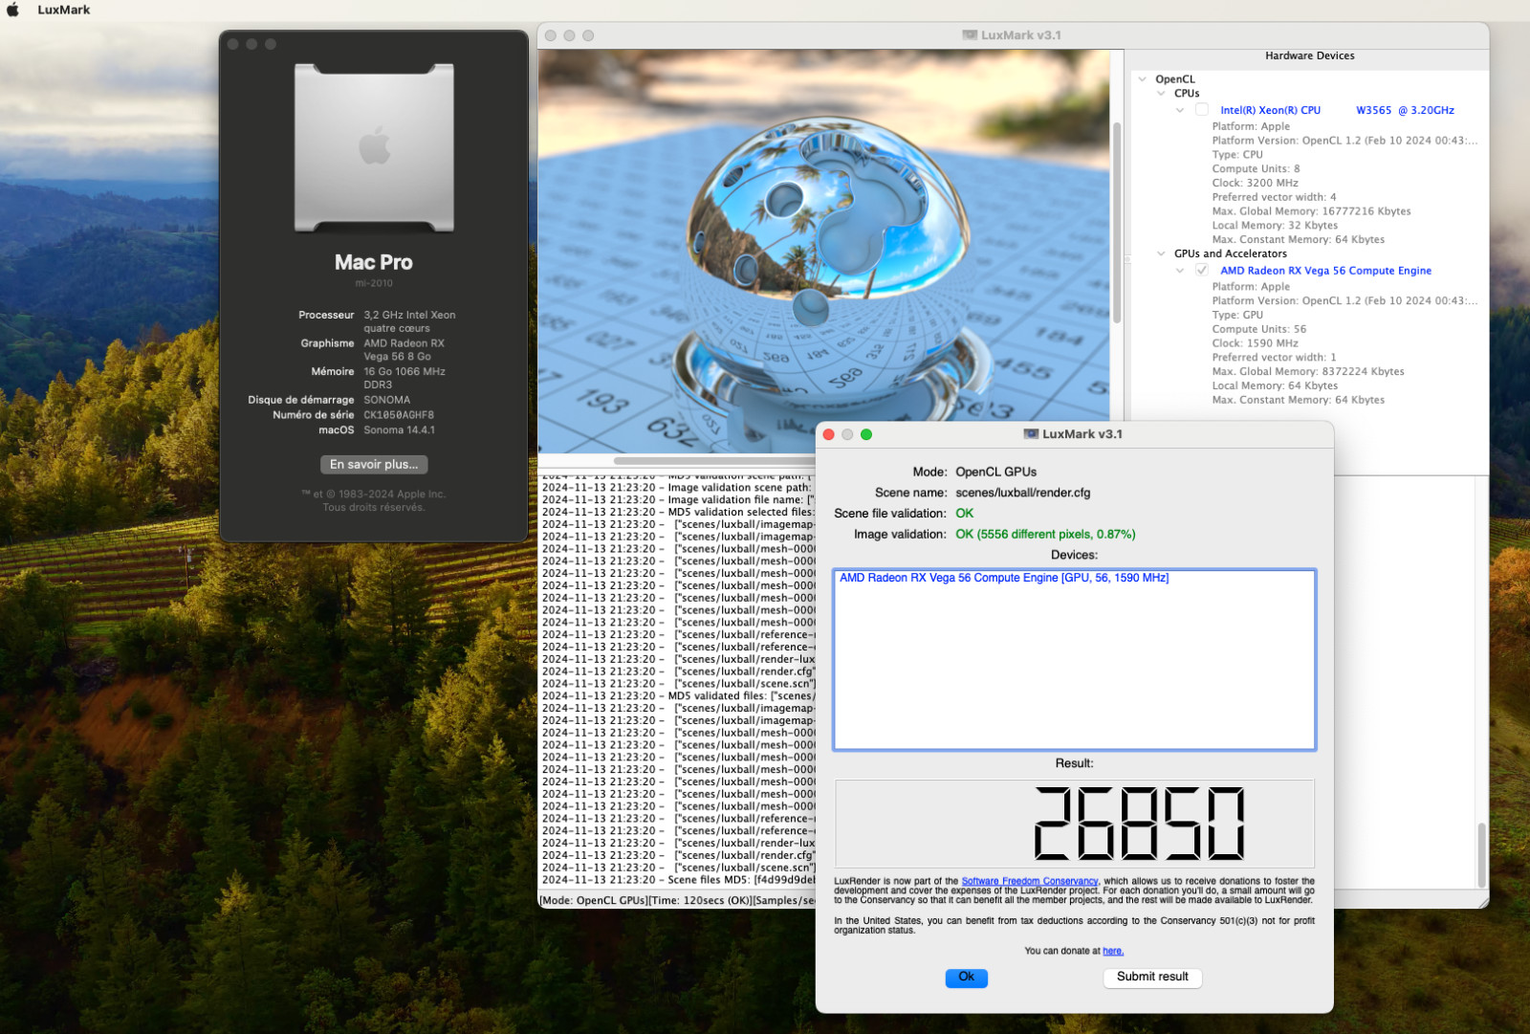Click the 'Mac Pro' title in About window
The width and height of the screenshot is (1530, 1034).
(374, 262)
